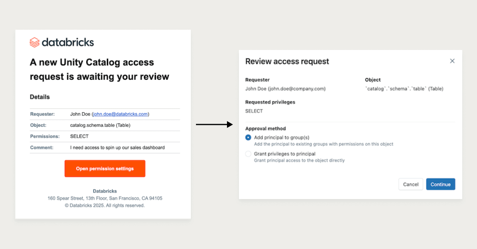Click john.doe@company.com requester in the dialog

coord(285,89)
